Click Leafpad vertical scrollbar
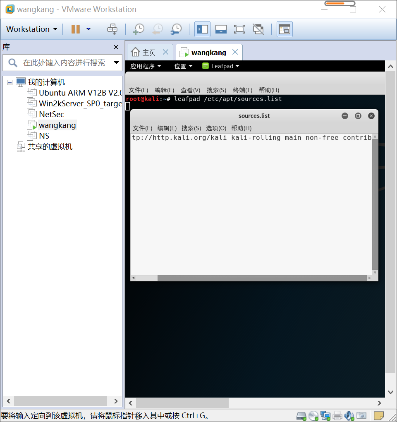The image size is (397, 422). pos(375,204)
